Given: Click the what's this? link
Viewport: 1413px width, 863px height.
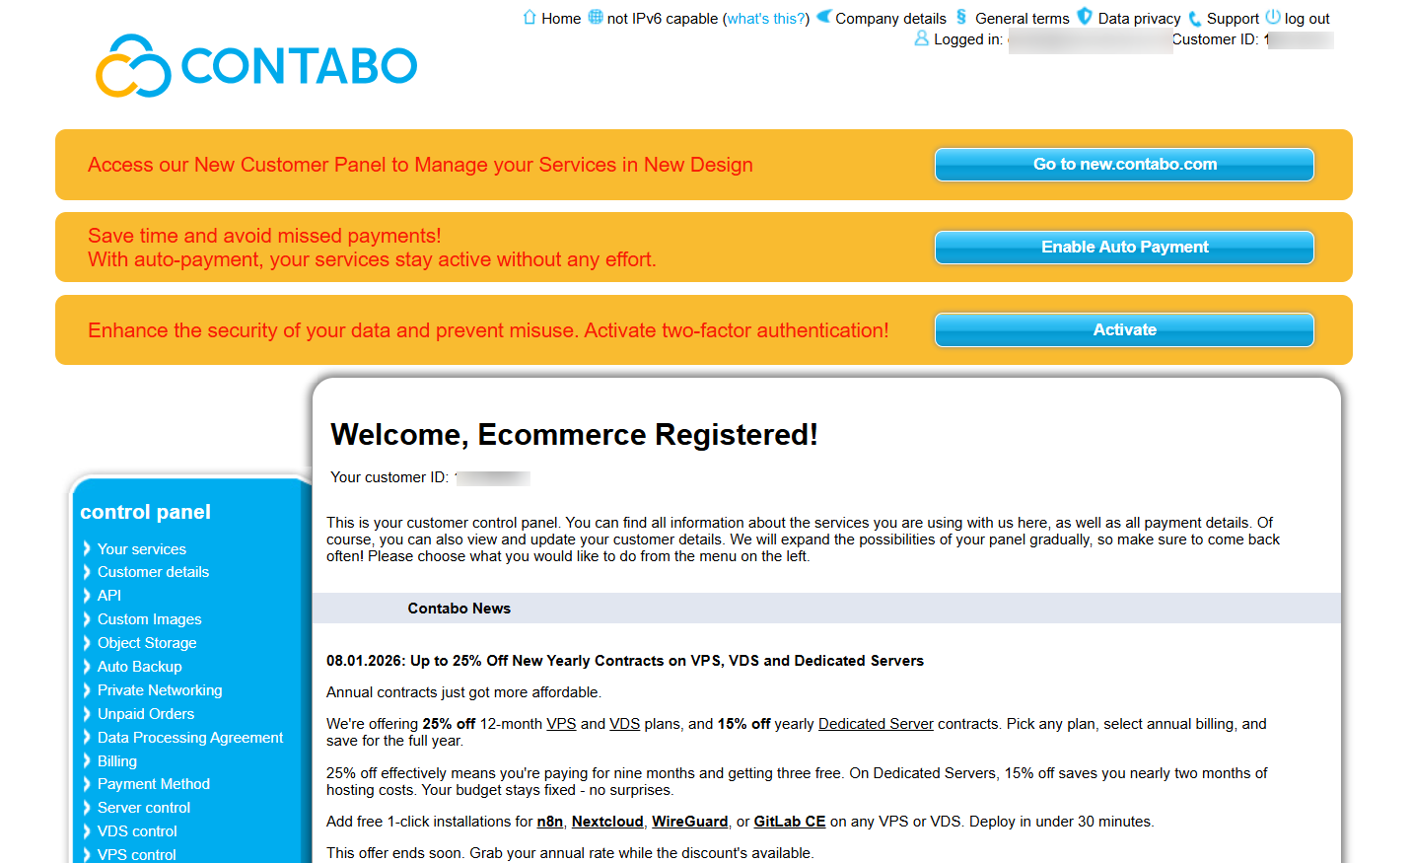Looking at the screenshot, I should coord(766,19).
